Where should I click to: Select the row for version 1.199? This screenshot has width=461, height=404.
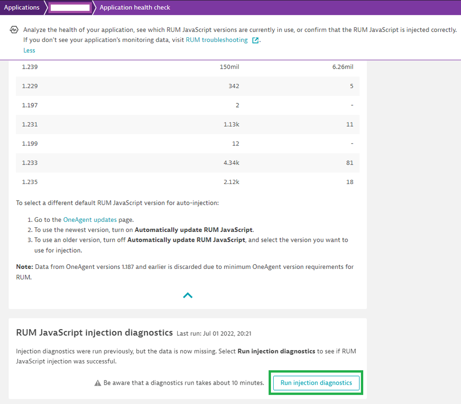pyautogui.click(x=187, y=143)
